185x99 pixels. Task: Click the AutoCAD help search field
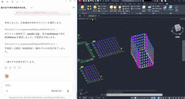click(131, 1)
